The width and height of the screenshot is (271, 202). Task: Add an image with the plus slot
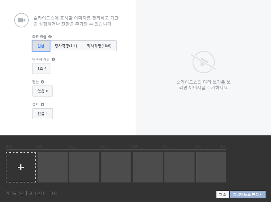click(21, 167)
